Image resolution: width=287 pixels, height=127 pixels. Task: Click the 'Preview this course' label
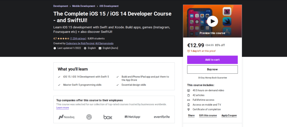212,33
